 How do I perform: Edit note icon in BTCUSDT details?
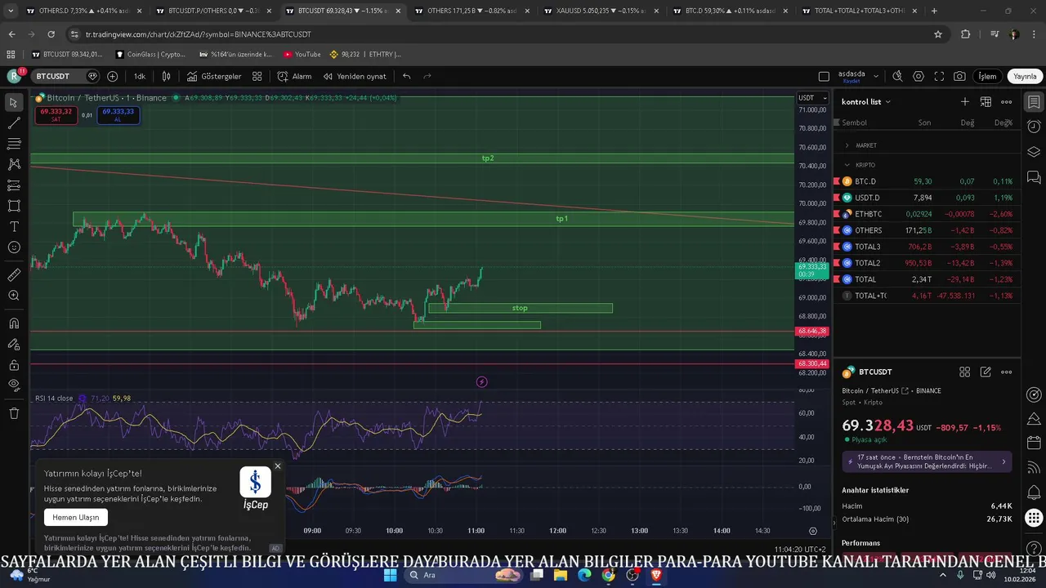(986, 372)
